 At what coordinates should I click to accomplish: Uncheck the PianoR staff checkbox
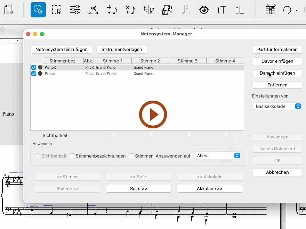click(x=34, y=67)
